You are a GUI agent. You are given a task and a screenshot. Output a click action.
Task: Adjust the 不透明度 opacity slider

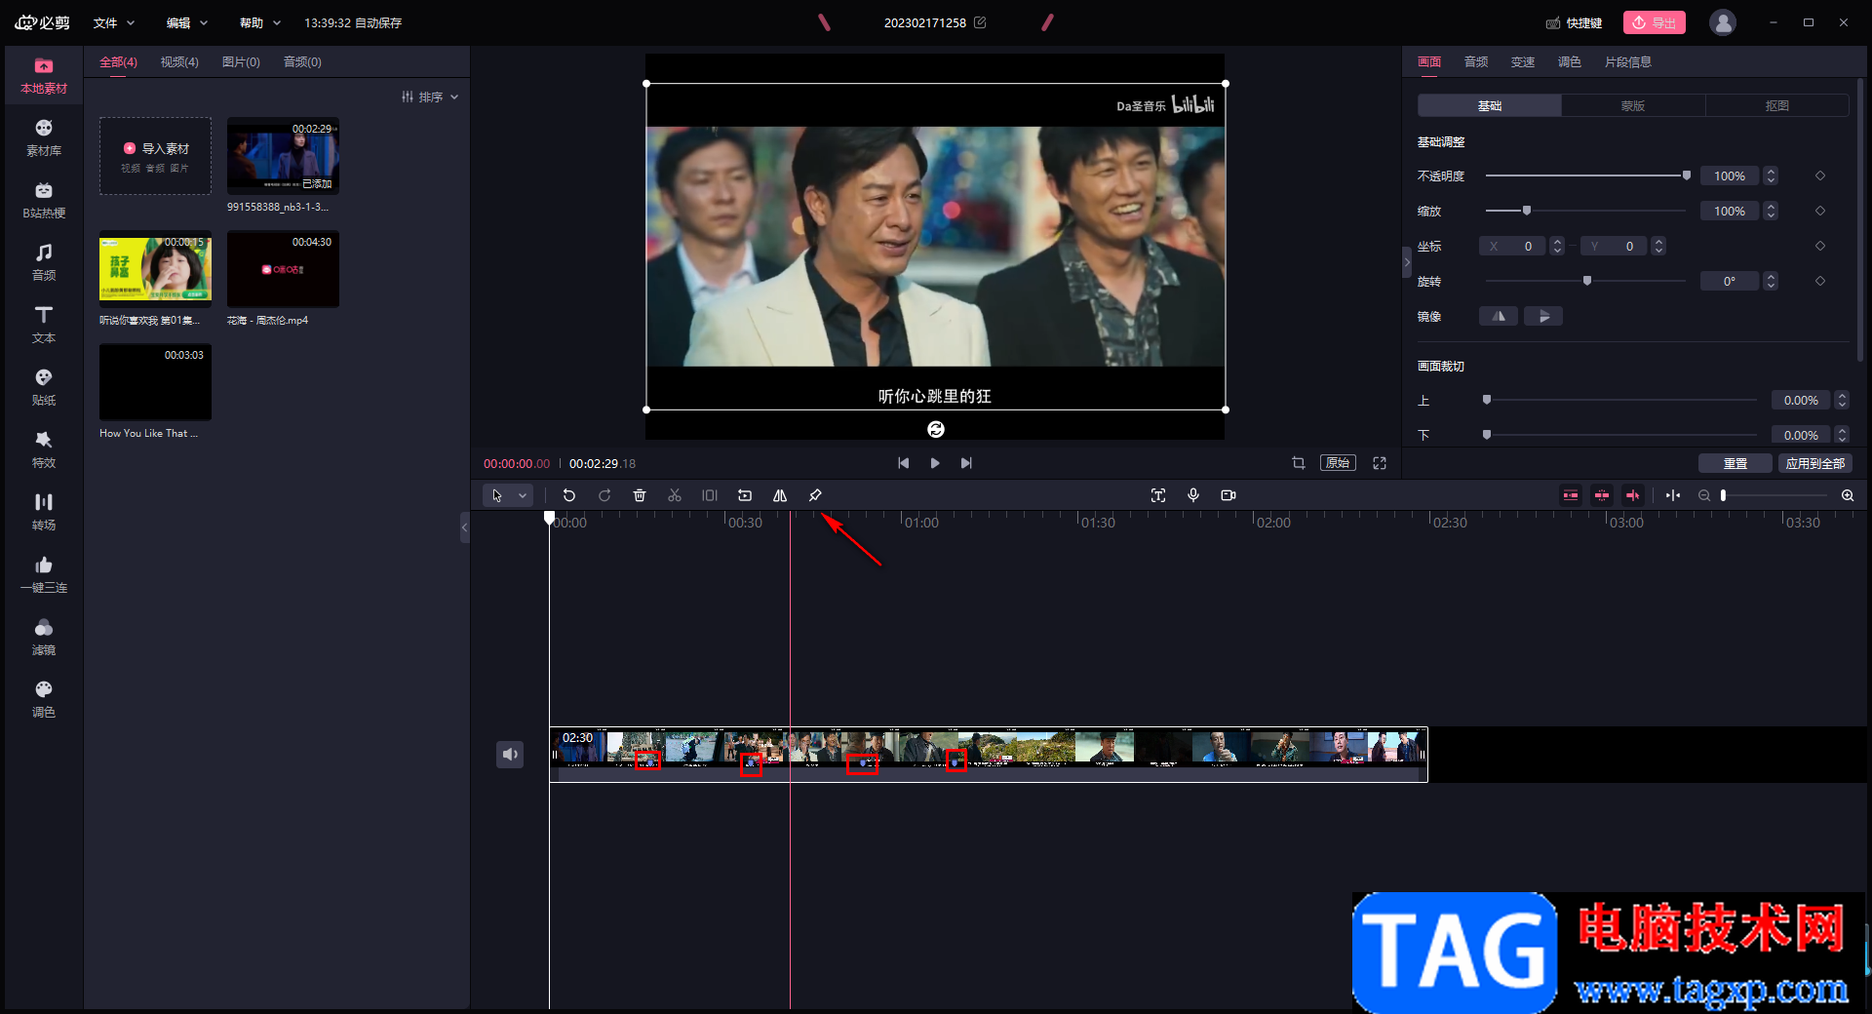[1586, 175]
